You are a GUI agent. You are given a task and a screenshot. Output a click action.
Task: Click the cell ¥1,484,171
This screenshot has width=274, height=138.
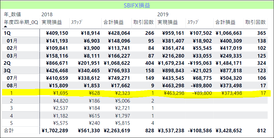pyautogui.click(x=228, y=63)
